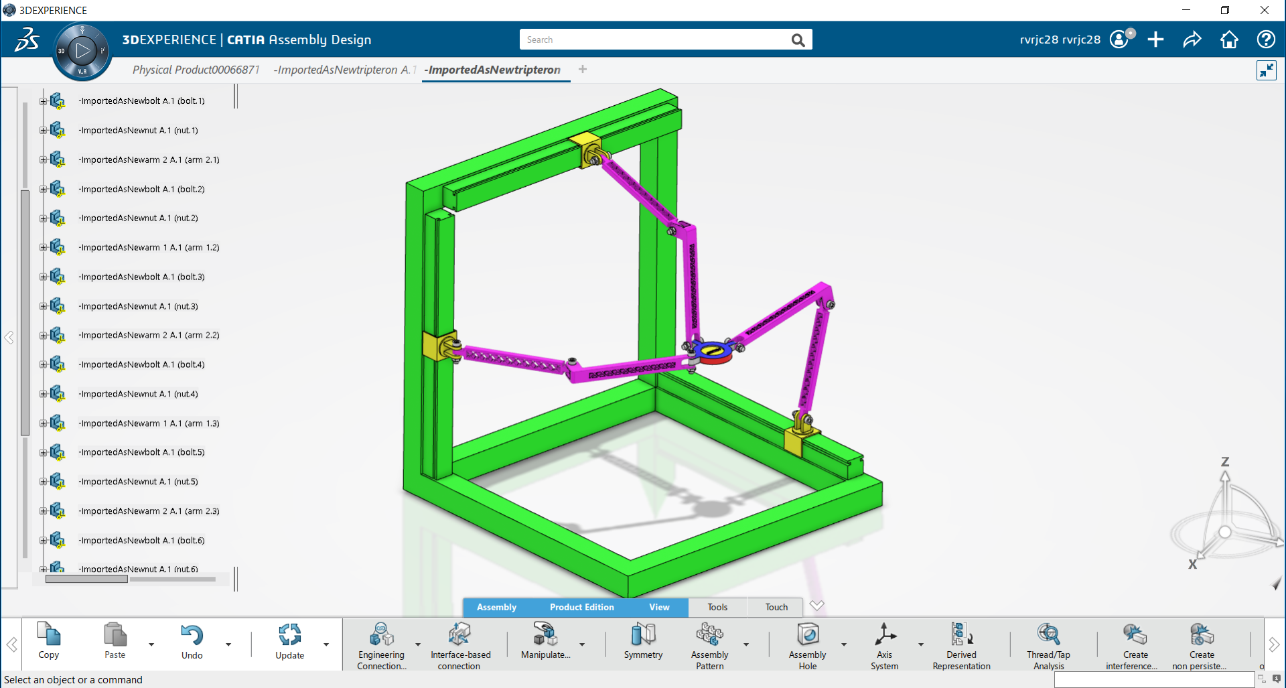Image resolution: width=1286 pixels, height=688 pixels.
Task: Click the 3DS logo icon
Action: (x=27, y=40)
